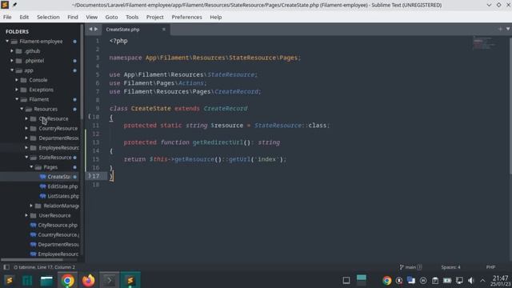This screenshot has height=288, width=512.
Task: Open the file manager from taskbar
Action: coord(46,280)
